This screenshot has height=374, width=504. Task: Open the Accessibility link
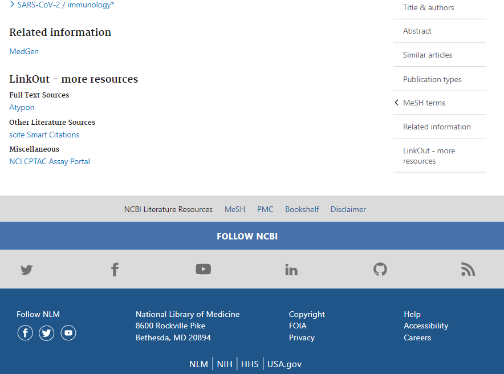click(426, 326)
